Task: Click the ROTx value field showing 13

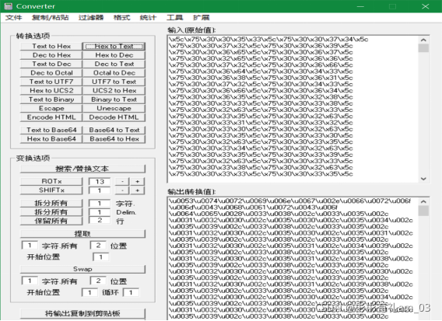Action: (x=100, y=182)
